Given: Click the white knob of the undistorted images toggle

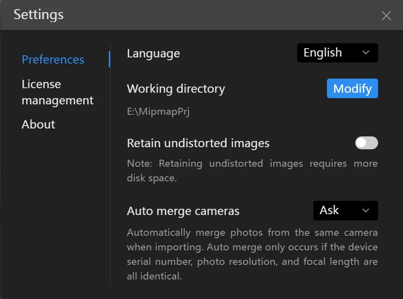Looking at the screenshot, I should 361,143.
